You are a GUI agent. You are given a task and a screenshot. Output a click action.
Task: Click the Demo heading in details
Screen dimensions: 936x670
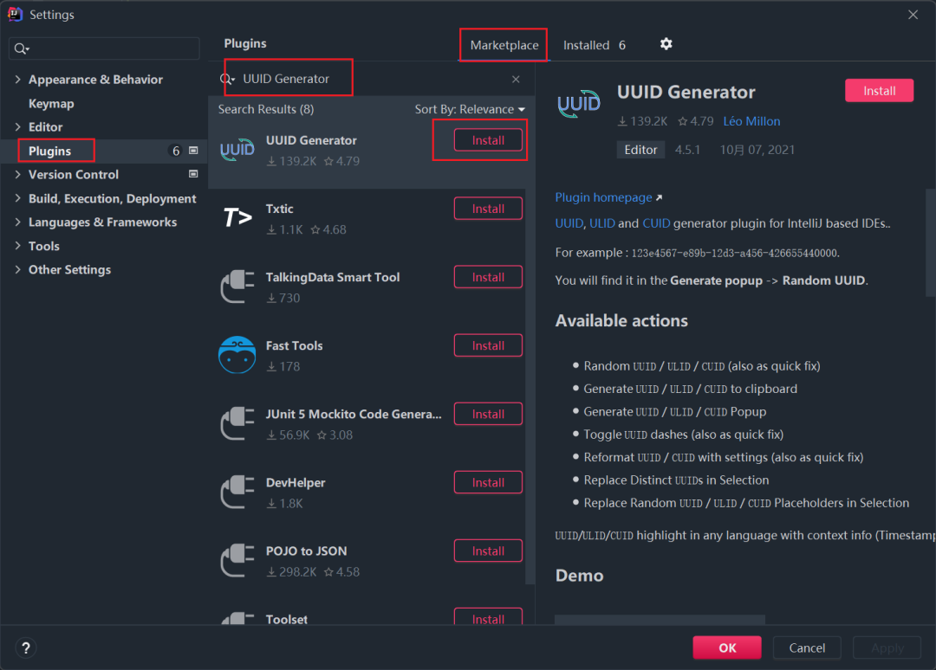pos(579,576)
